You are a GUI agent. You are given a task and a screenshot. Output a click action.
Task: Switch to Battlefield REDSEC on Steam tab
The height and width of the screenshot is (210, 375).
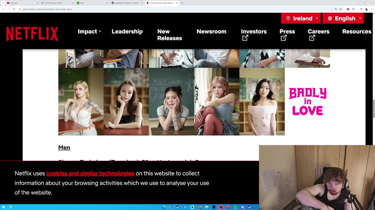[x=127, y=3]
